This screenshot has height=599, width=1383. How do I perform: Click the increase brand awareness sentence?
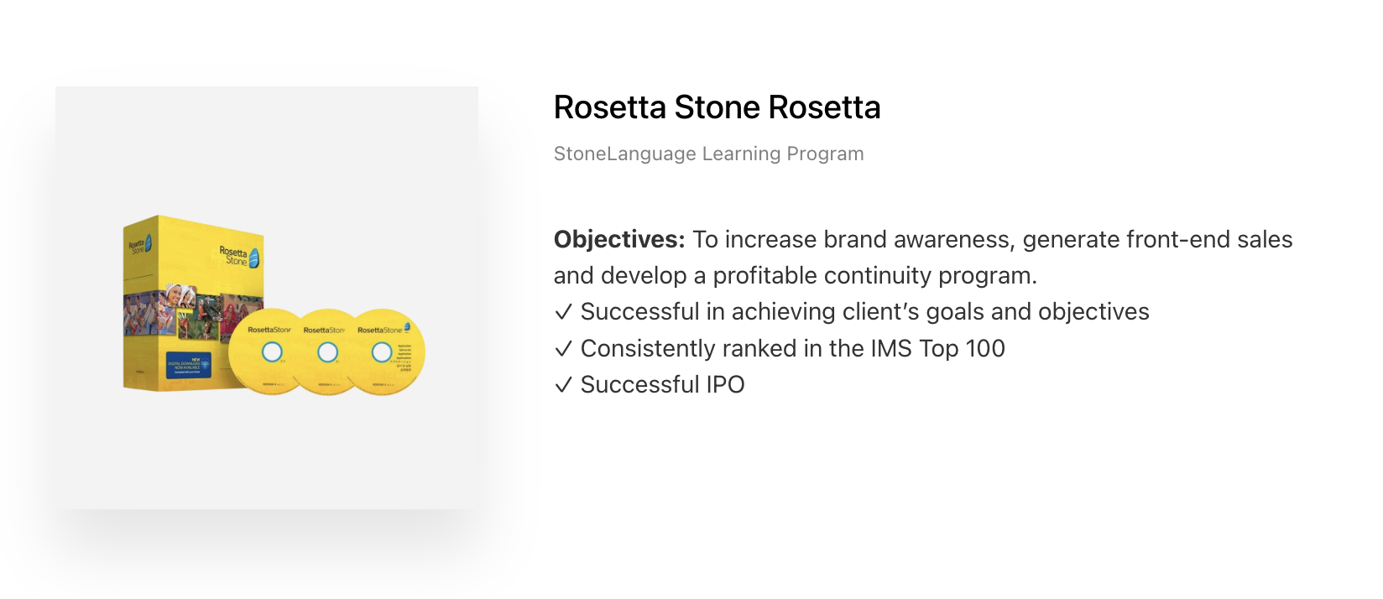[x=992, y=240]
